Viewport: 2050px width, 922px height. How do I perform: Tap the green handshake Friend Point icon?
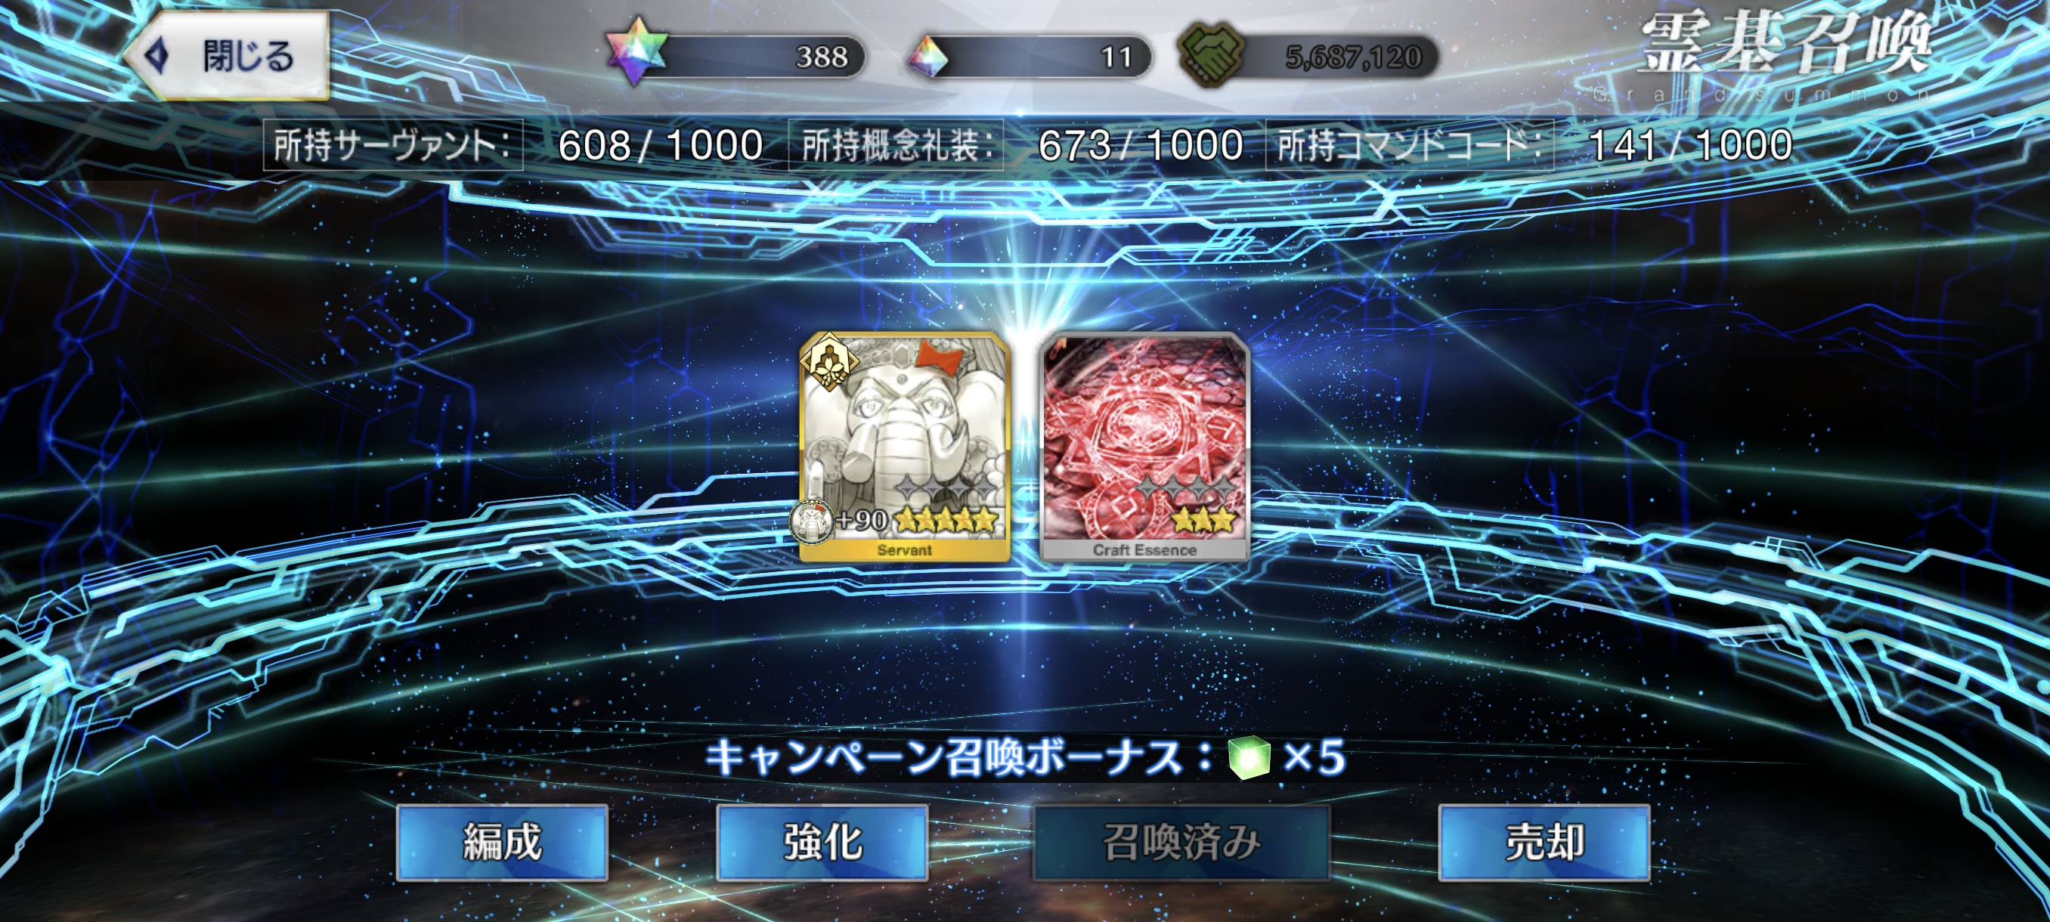(x=1211, y=55)
